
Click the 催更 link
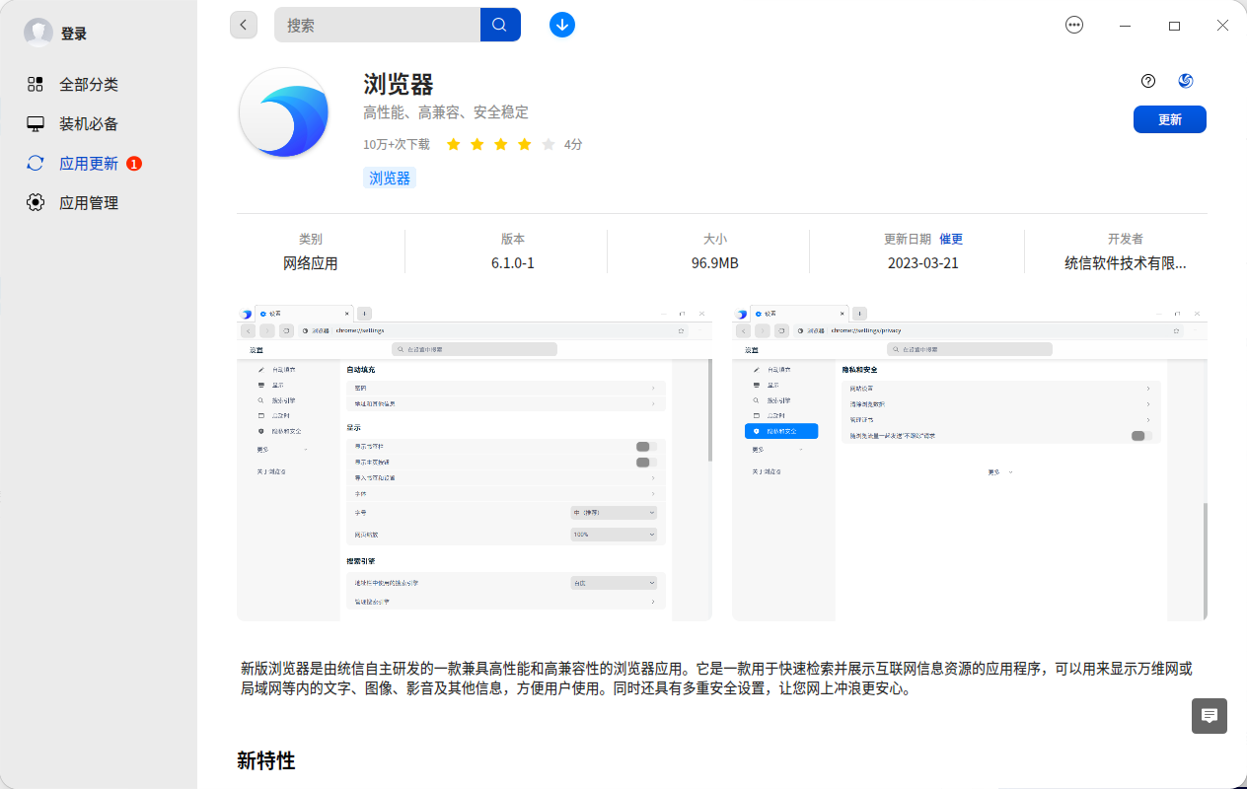[x=952, y=238]
